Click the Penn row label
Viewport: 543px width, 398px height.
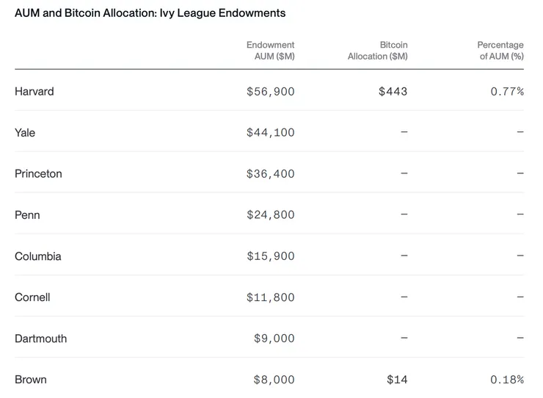click(27, 215)
